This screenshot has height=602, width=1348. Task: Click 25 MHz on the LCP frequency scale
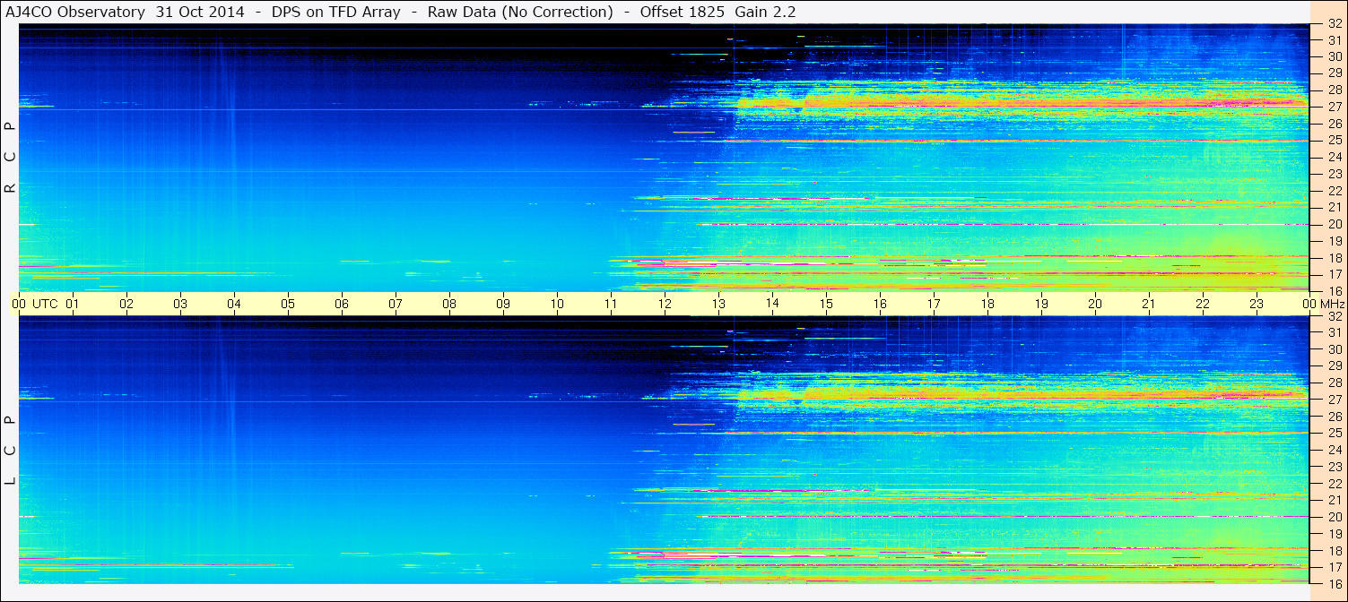[1334, 433]
